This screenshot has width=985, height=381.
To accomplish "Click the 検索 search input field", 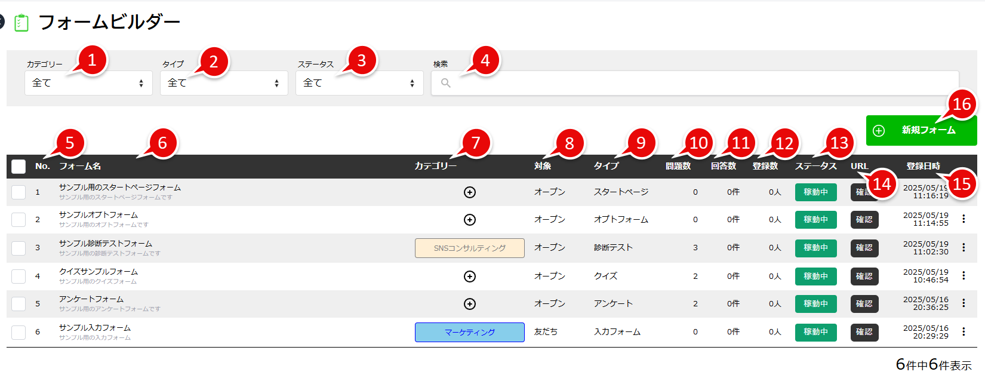I will (x=695, y=83).
